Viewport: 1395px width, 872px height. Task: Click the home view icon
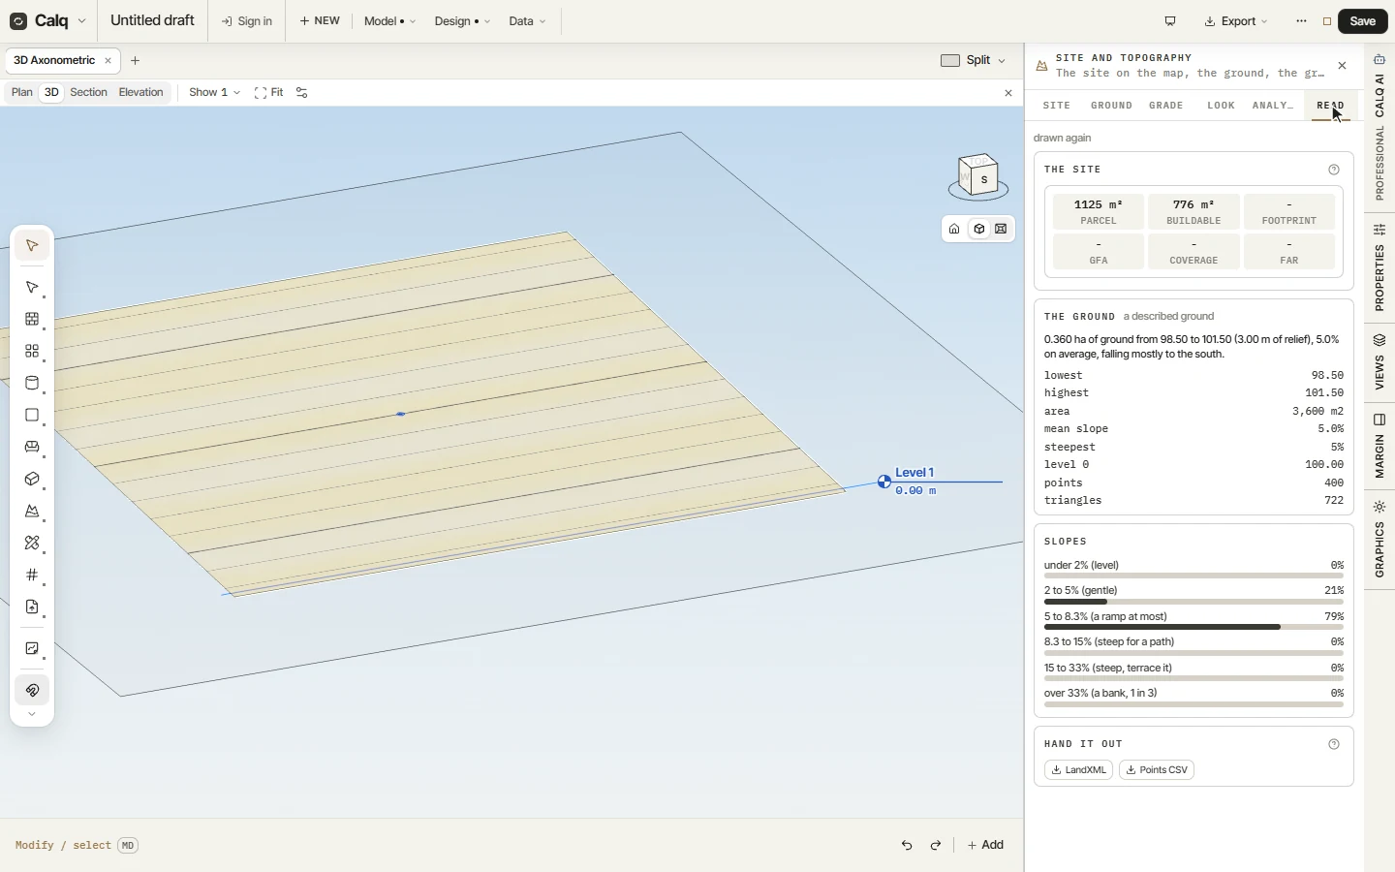pyautogui.click(x=954, y=229)
